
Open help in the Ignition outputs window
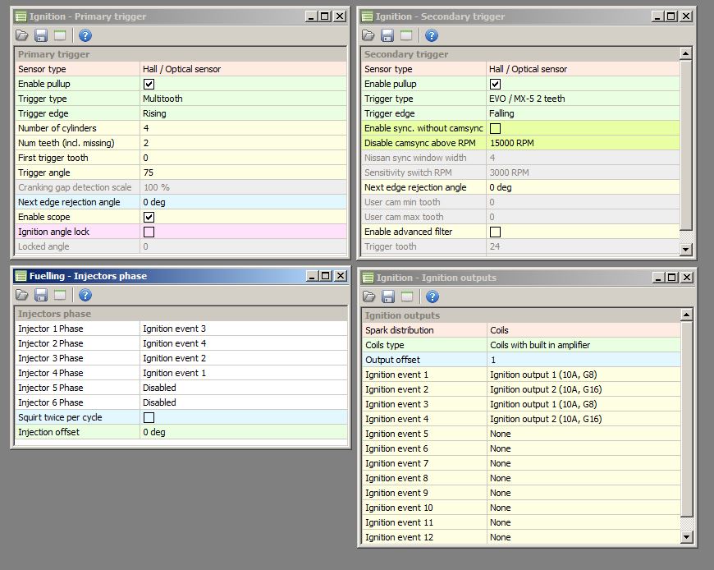tap(432, 296)
